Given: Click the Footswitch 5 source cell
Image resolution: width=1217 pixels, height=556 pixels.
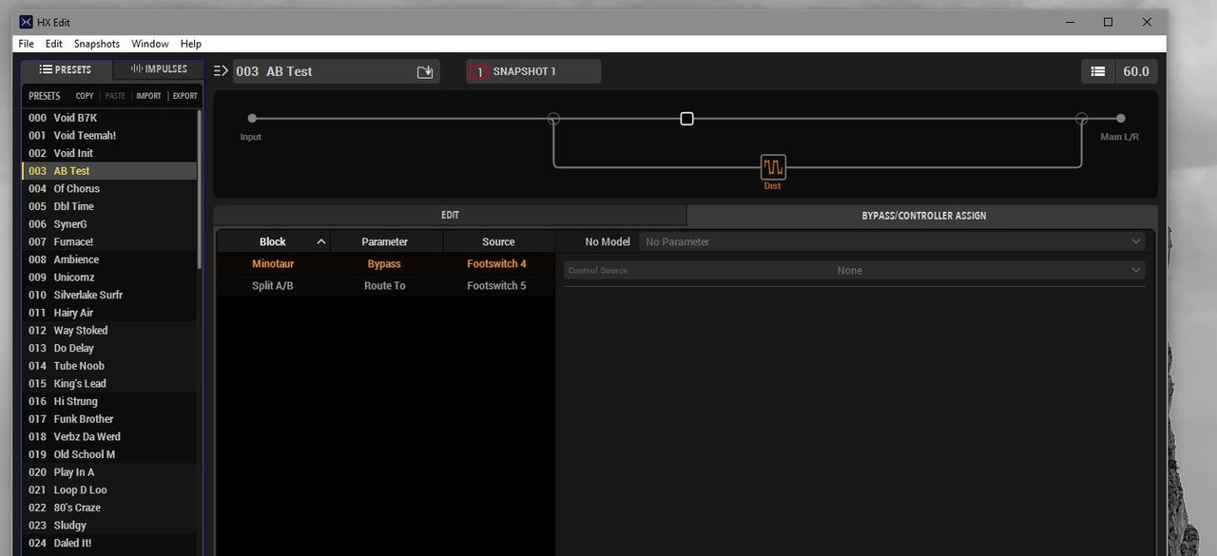Looking at the screenshot, I should [496, 286].
